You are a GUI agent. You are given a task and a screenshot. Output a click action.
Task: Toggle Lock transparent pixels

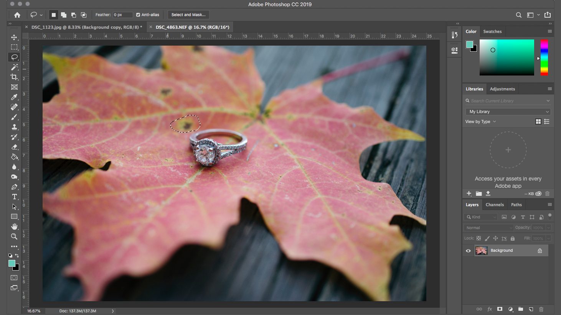click(x=478, y=238)
